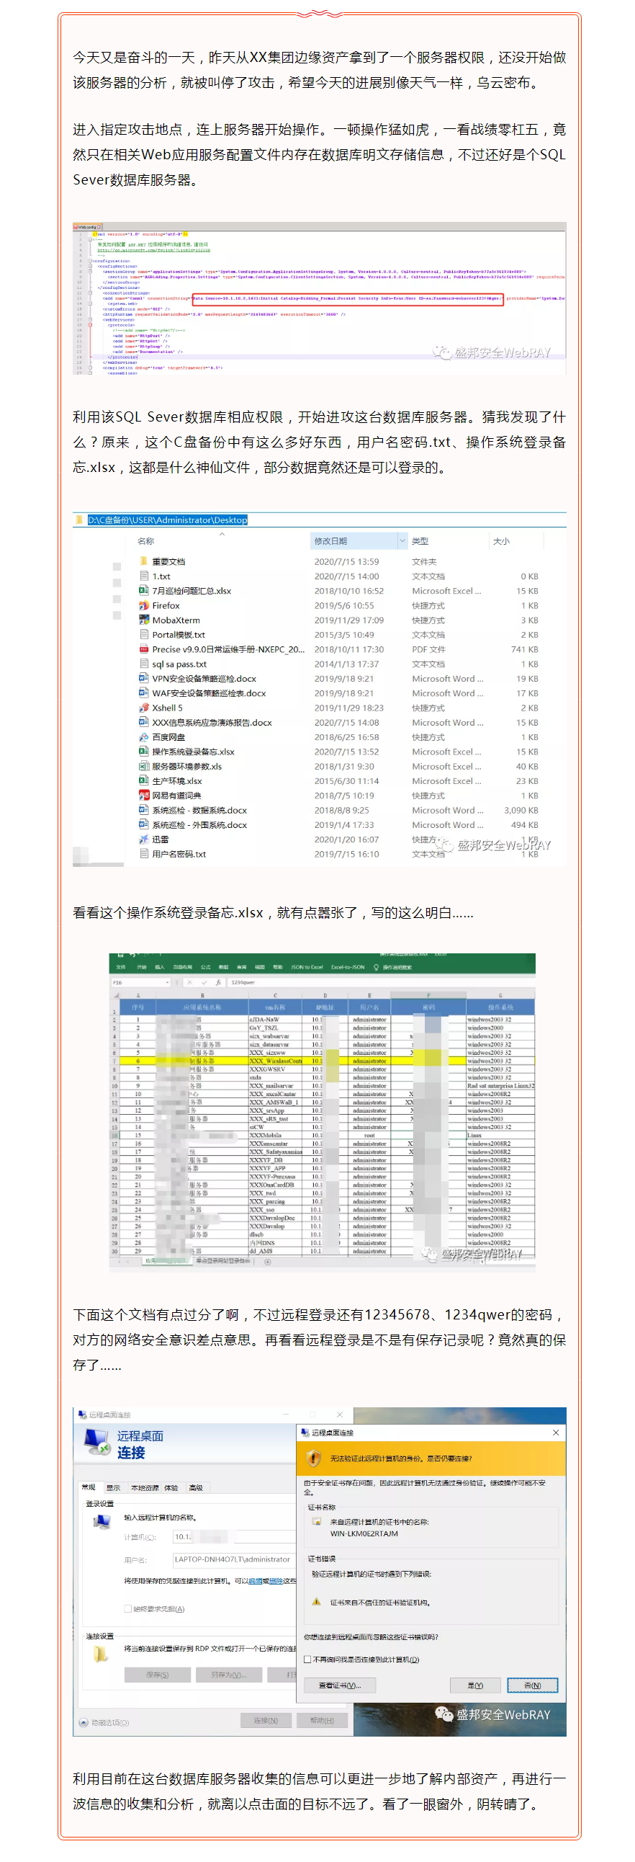Image resolution: width=635 pixels, height=1862 pixels.
Task: Click the 保存(S) button under 连接设置
Action: click(158, 1675)
